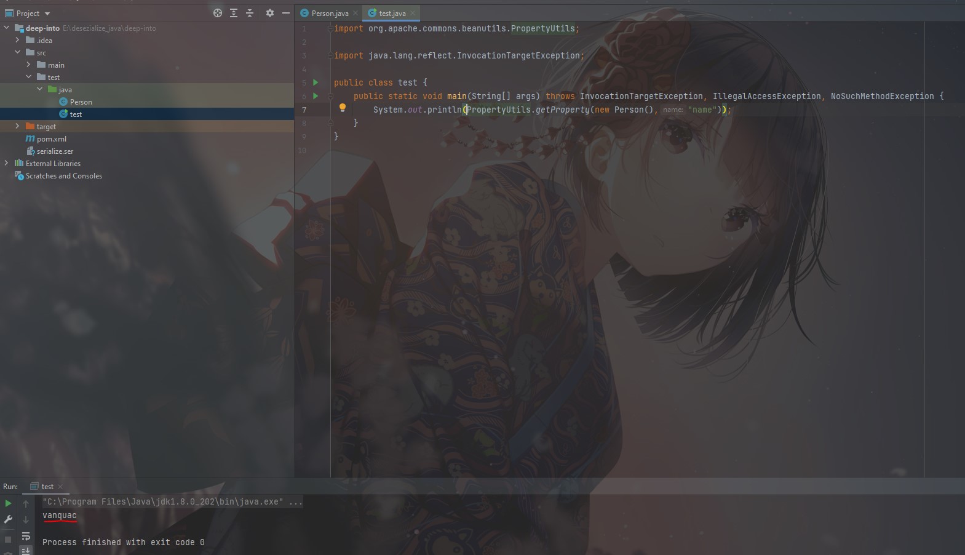Close the test.java tab

(413, 13)
